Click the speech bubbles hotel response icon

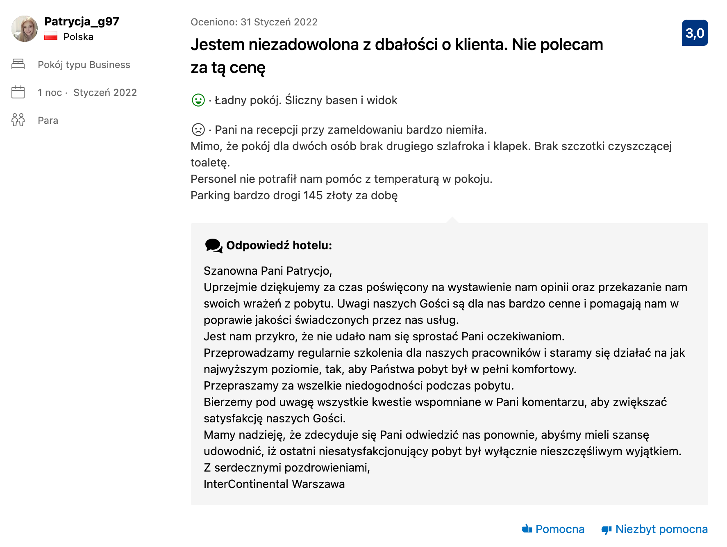pos(214,246)
